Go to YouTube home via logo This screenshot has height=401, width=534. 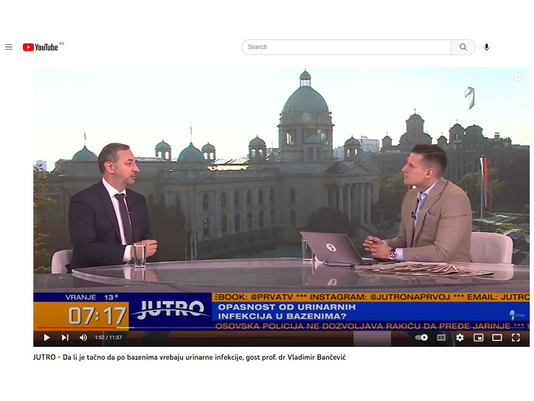[41, 47]
